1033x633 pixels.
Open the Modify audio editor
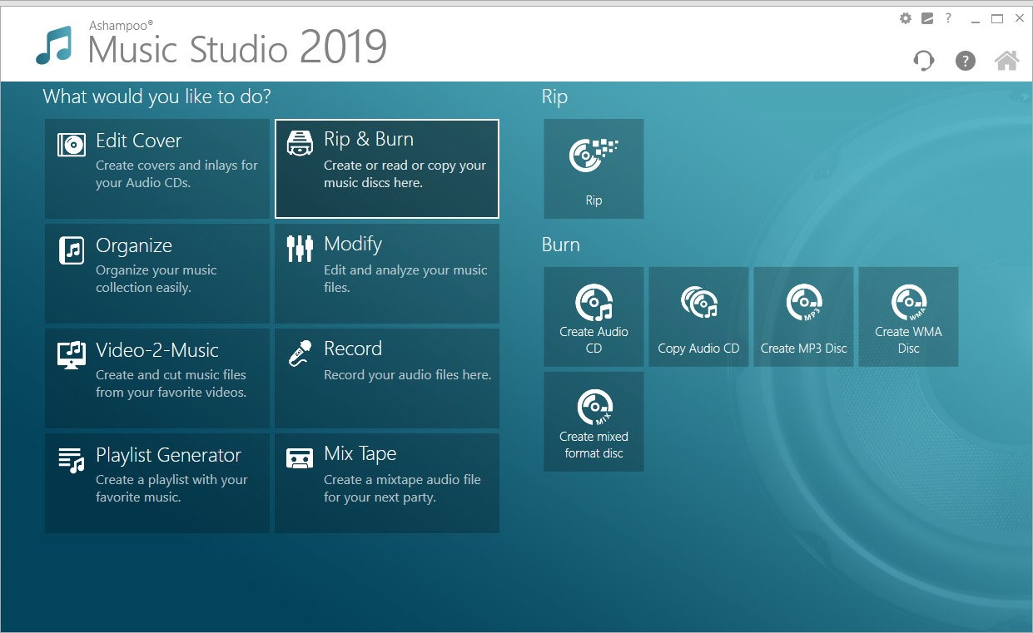pos(386,273)
